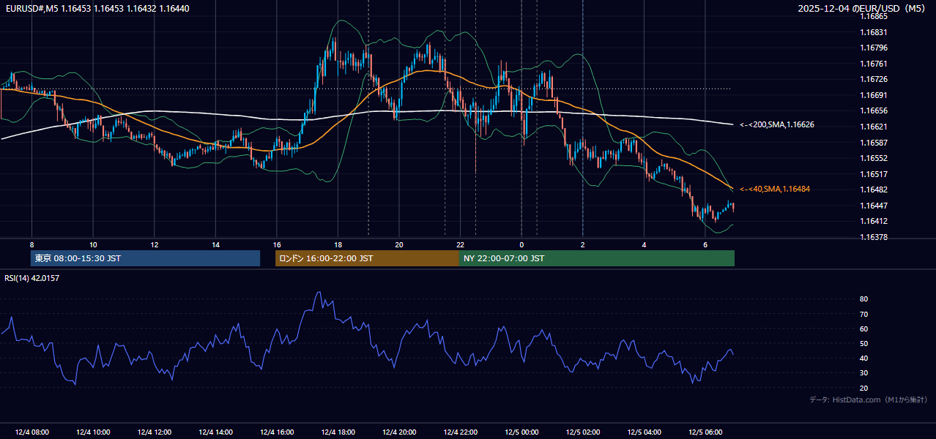936x439 pixels.
Task: Click the 200 SMA 1.16626 label
Action: pyautogui.click(x=777, y=125)
